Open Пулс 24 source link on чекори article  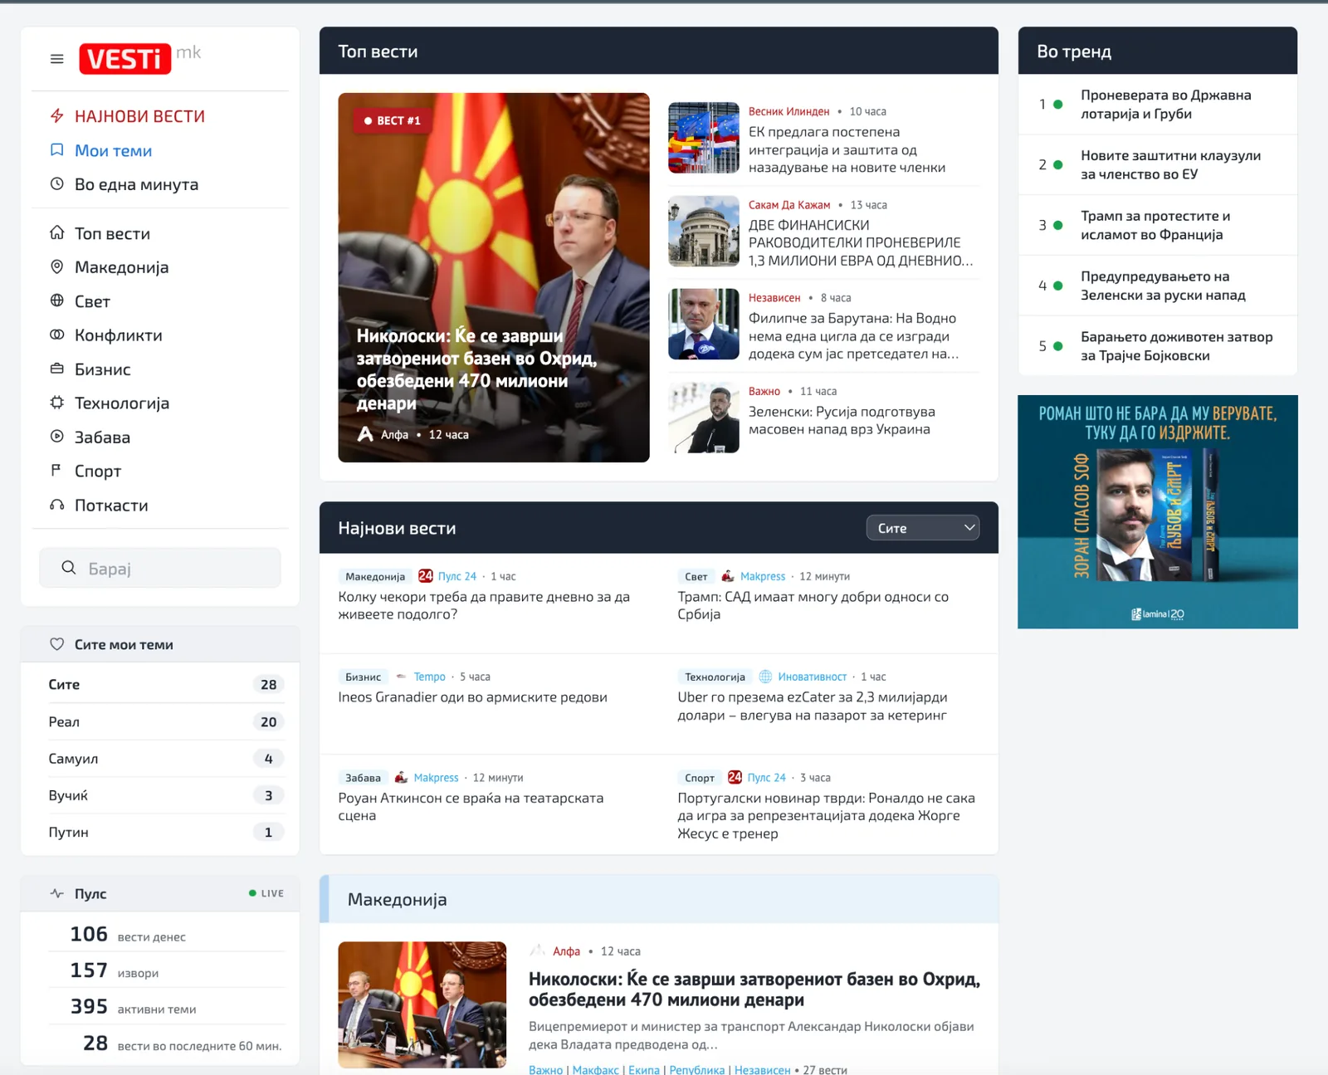pos(456,576)
